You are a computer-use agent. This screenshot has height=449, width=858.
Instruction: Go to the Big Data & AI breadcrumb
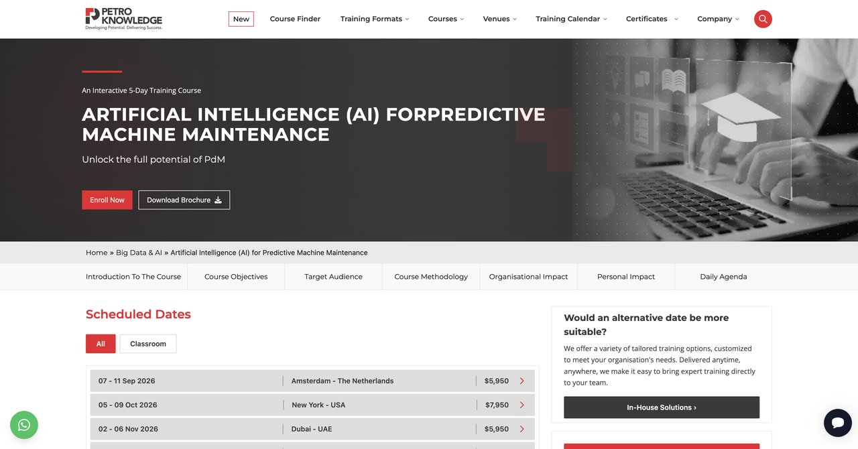(139, 253)
